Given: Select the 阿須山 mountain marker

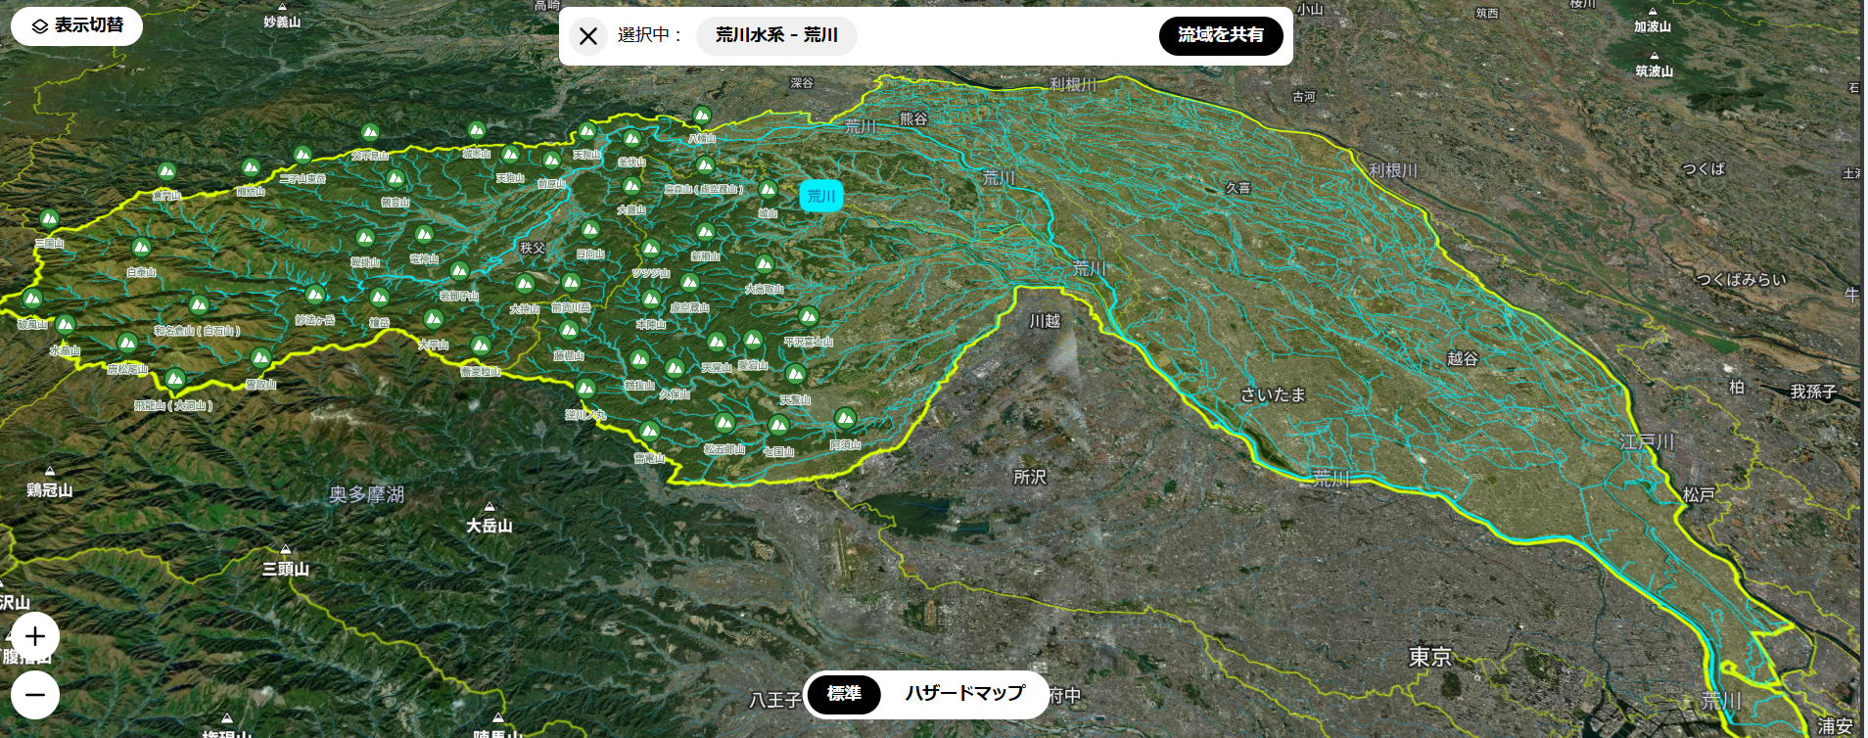Looking at the screenshot, I should pos(845,420).
